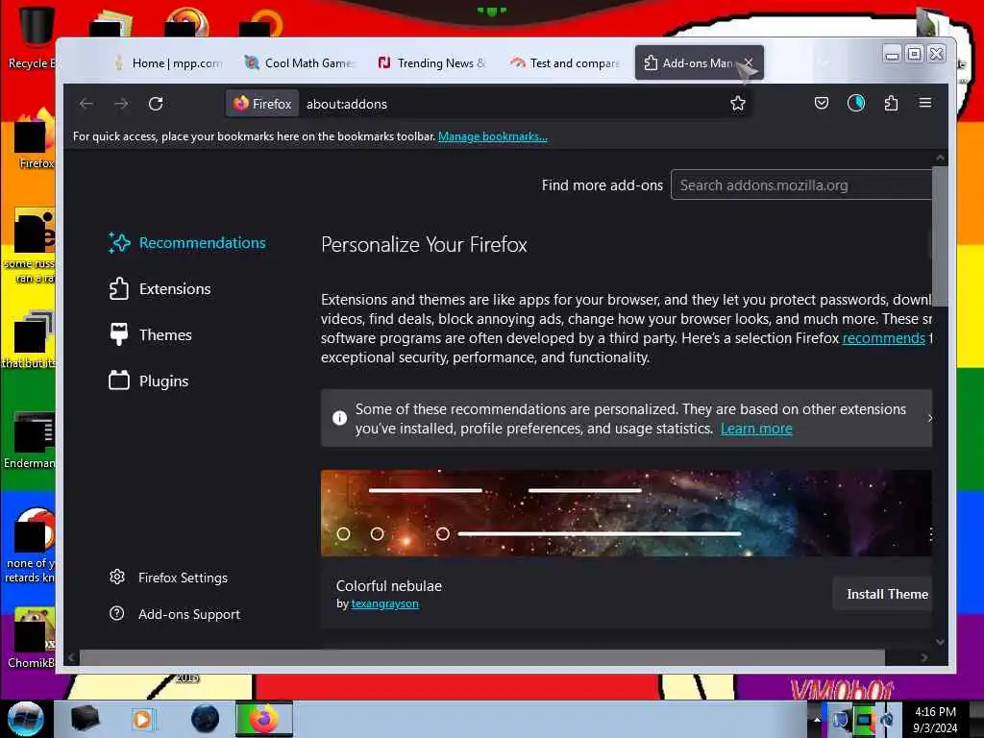
Task: Install the Colorful nebulae theme
Action: (883, 594)
